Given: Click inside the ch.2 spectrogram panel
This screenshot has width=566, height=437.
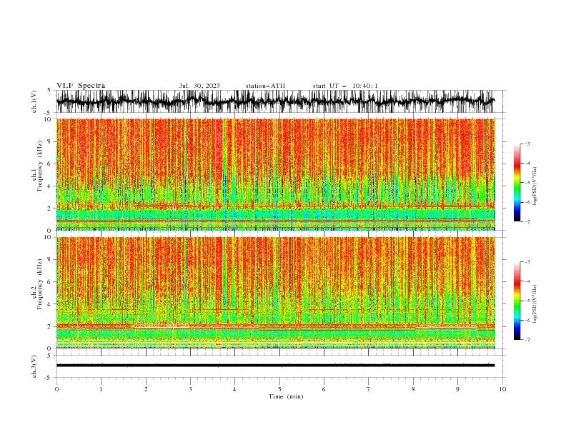Looking at the screenshot, I should tap(275, 293).
